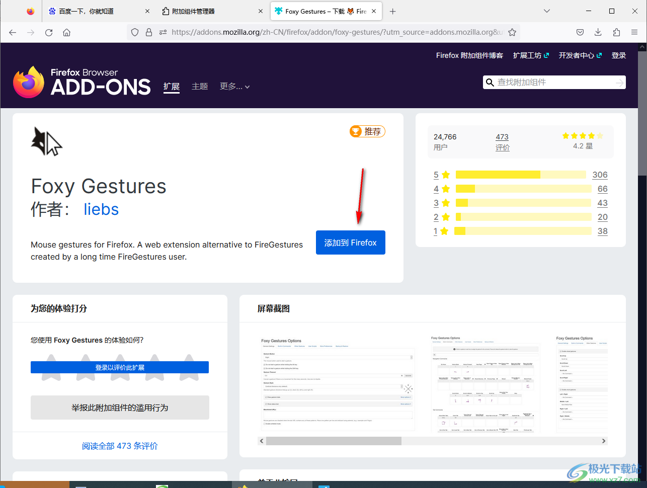Open the third partially visible screenshot
The width and height of the screenshot is (647, 488).
coord(581,383)
